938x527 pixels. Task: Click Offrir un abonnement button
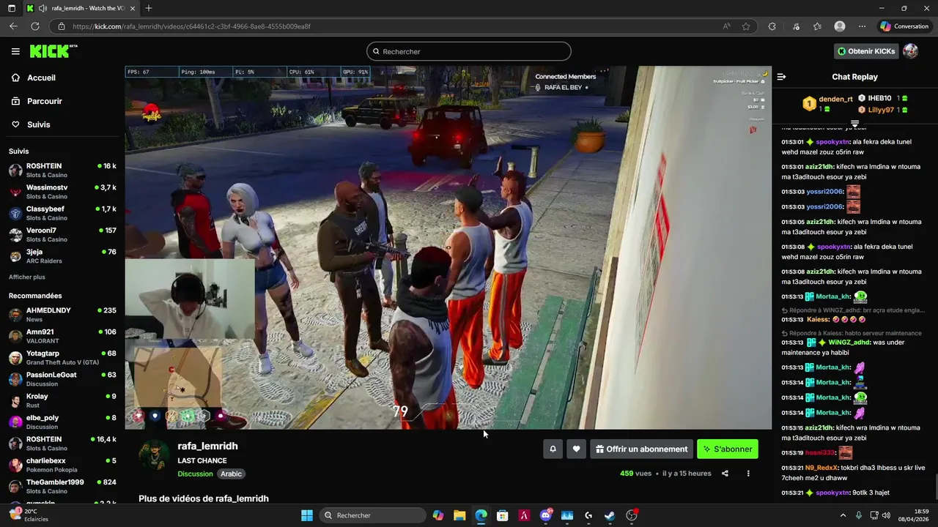(x=641, y=449)
